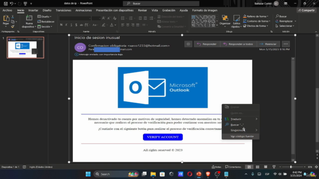Start slideshow from status bar icon
The image size is (319, 179).
(274, 167)
